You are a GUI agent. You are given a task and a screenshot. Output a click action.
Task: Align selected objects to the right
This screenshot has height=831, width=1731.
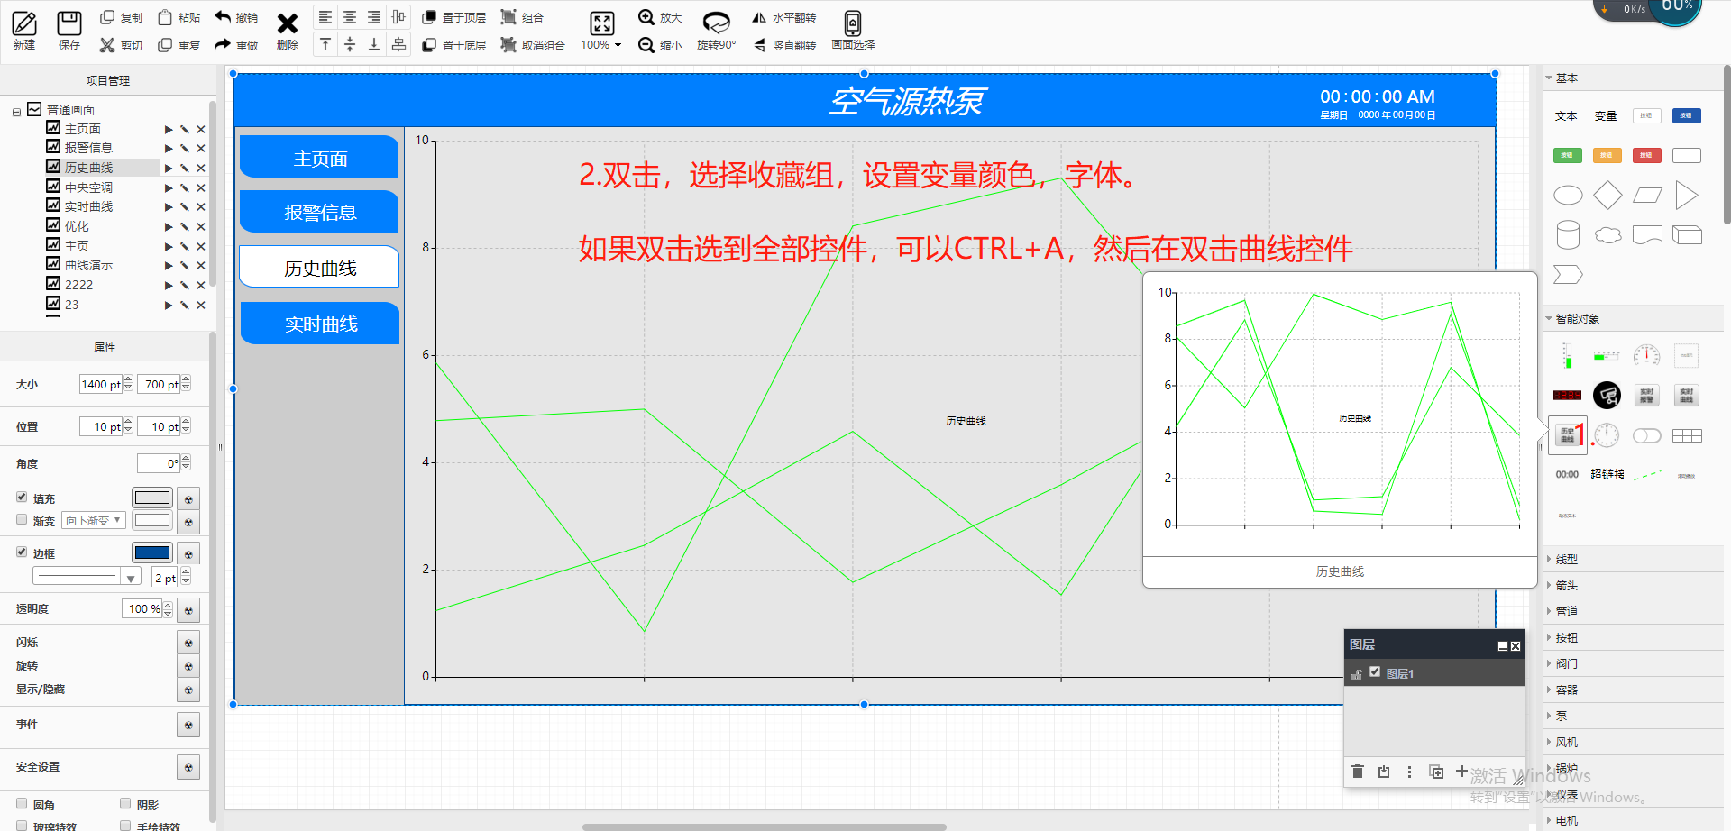tap(374, 17)
